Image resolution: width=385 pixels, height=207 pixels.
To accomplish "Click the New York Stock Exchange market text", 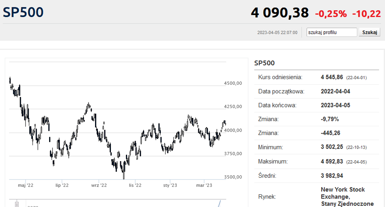I will 347,197.
